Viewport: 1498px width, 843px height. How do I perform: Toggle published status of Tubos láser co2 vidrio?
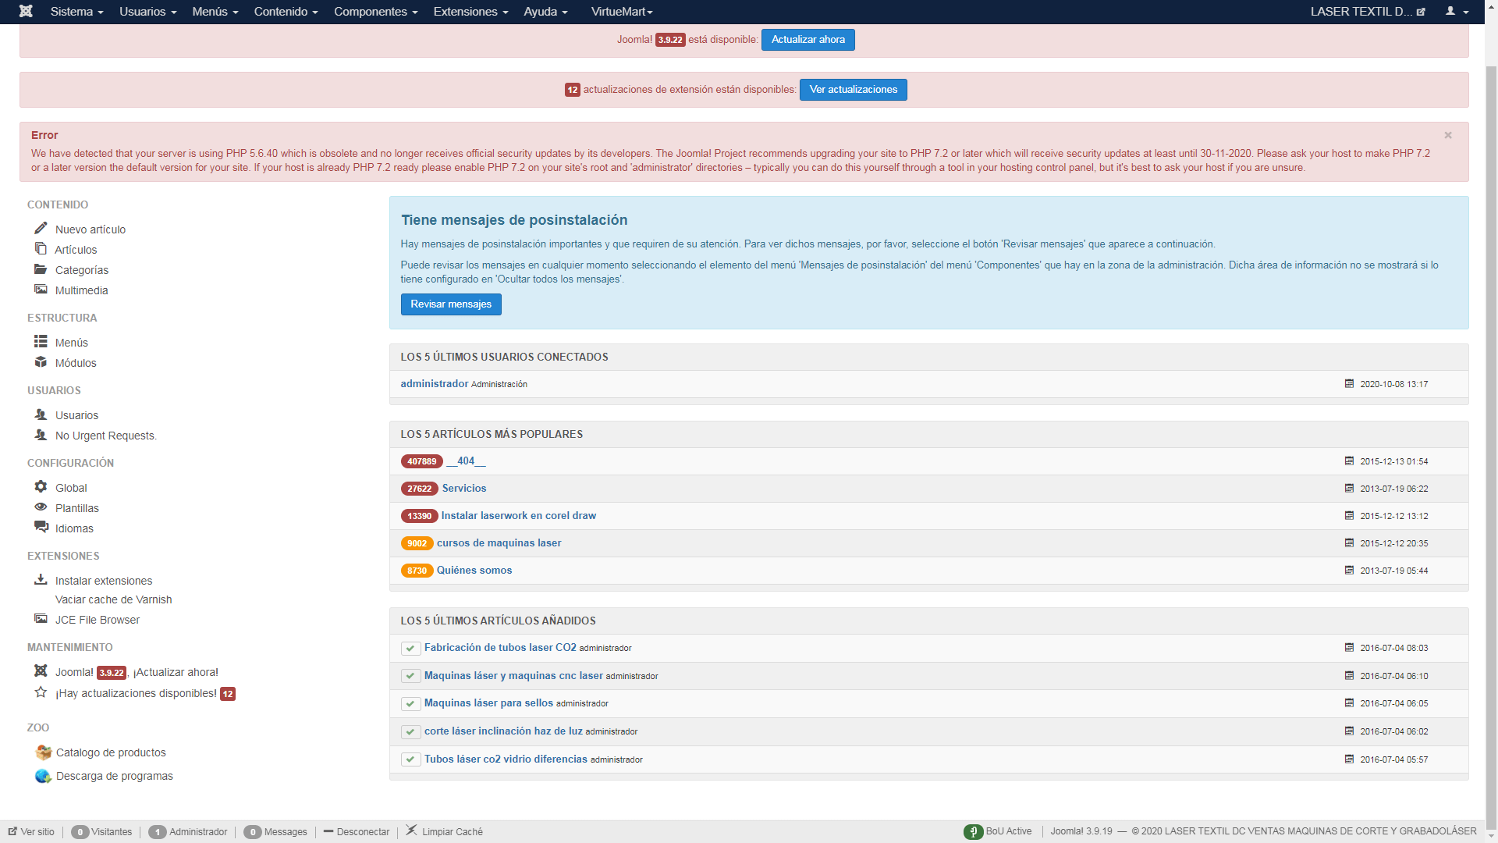[x=410, y=759]
